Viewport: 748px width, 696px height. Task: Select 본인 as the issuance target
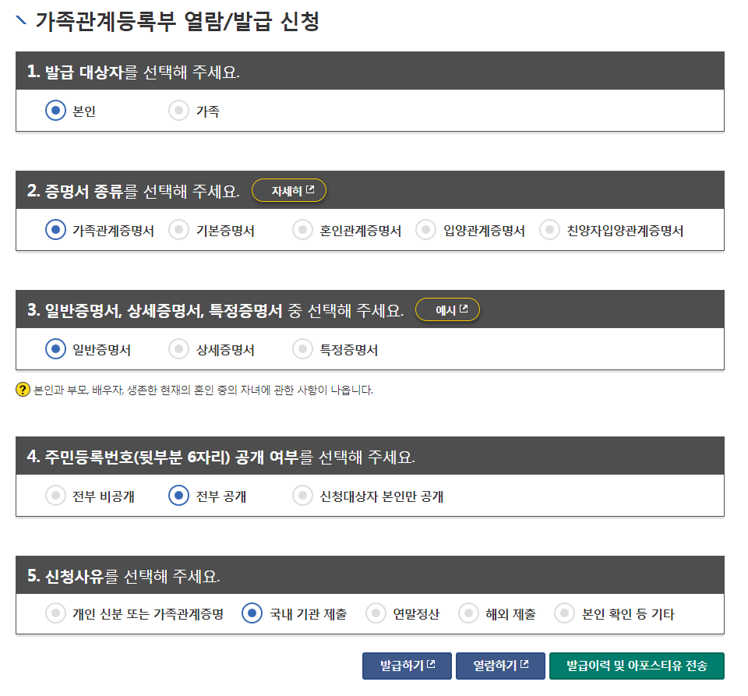[56, 111]
